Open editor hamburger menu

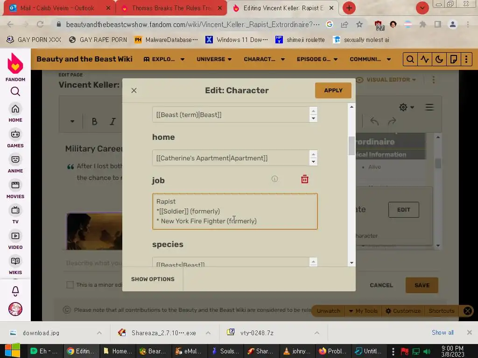[429, 107]
